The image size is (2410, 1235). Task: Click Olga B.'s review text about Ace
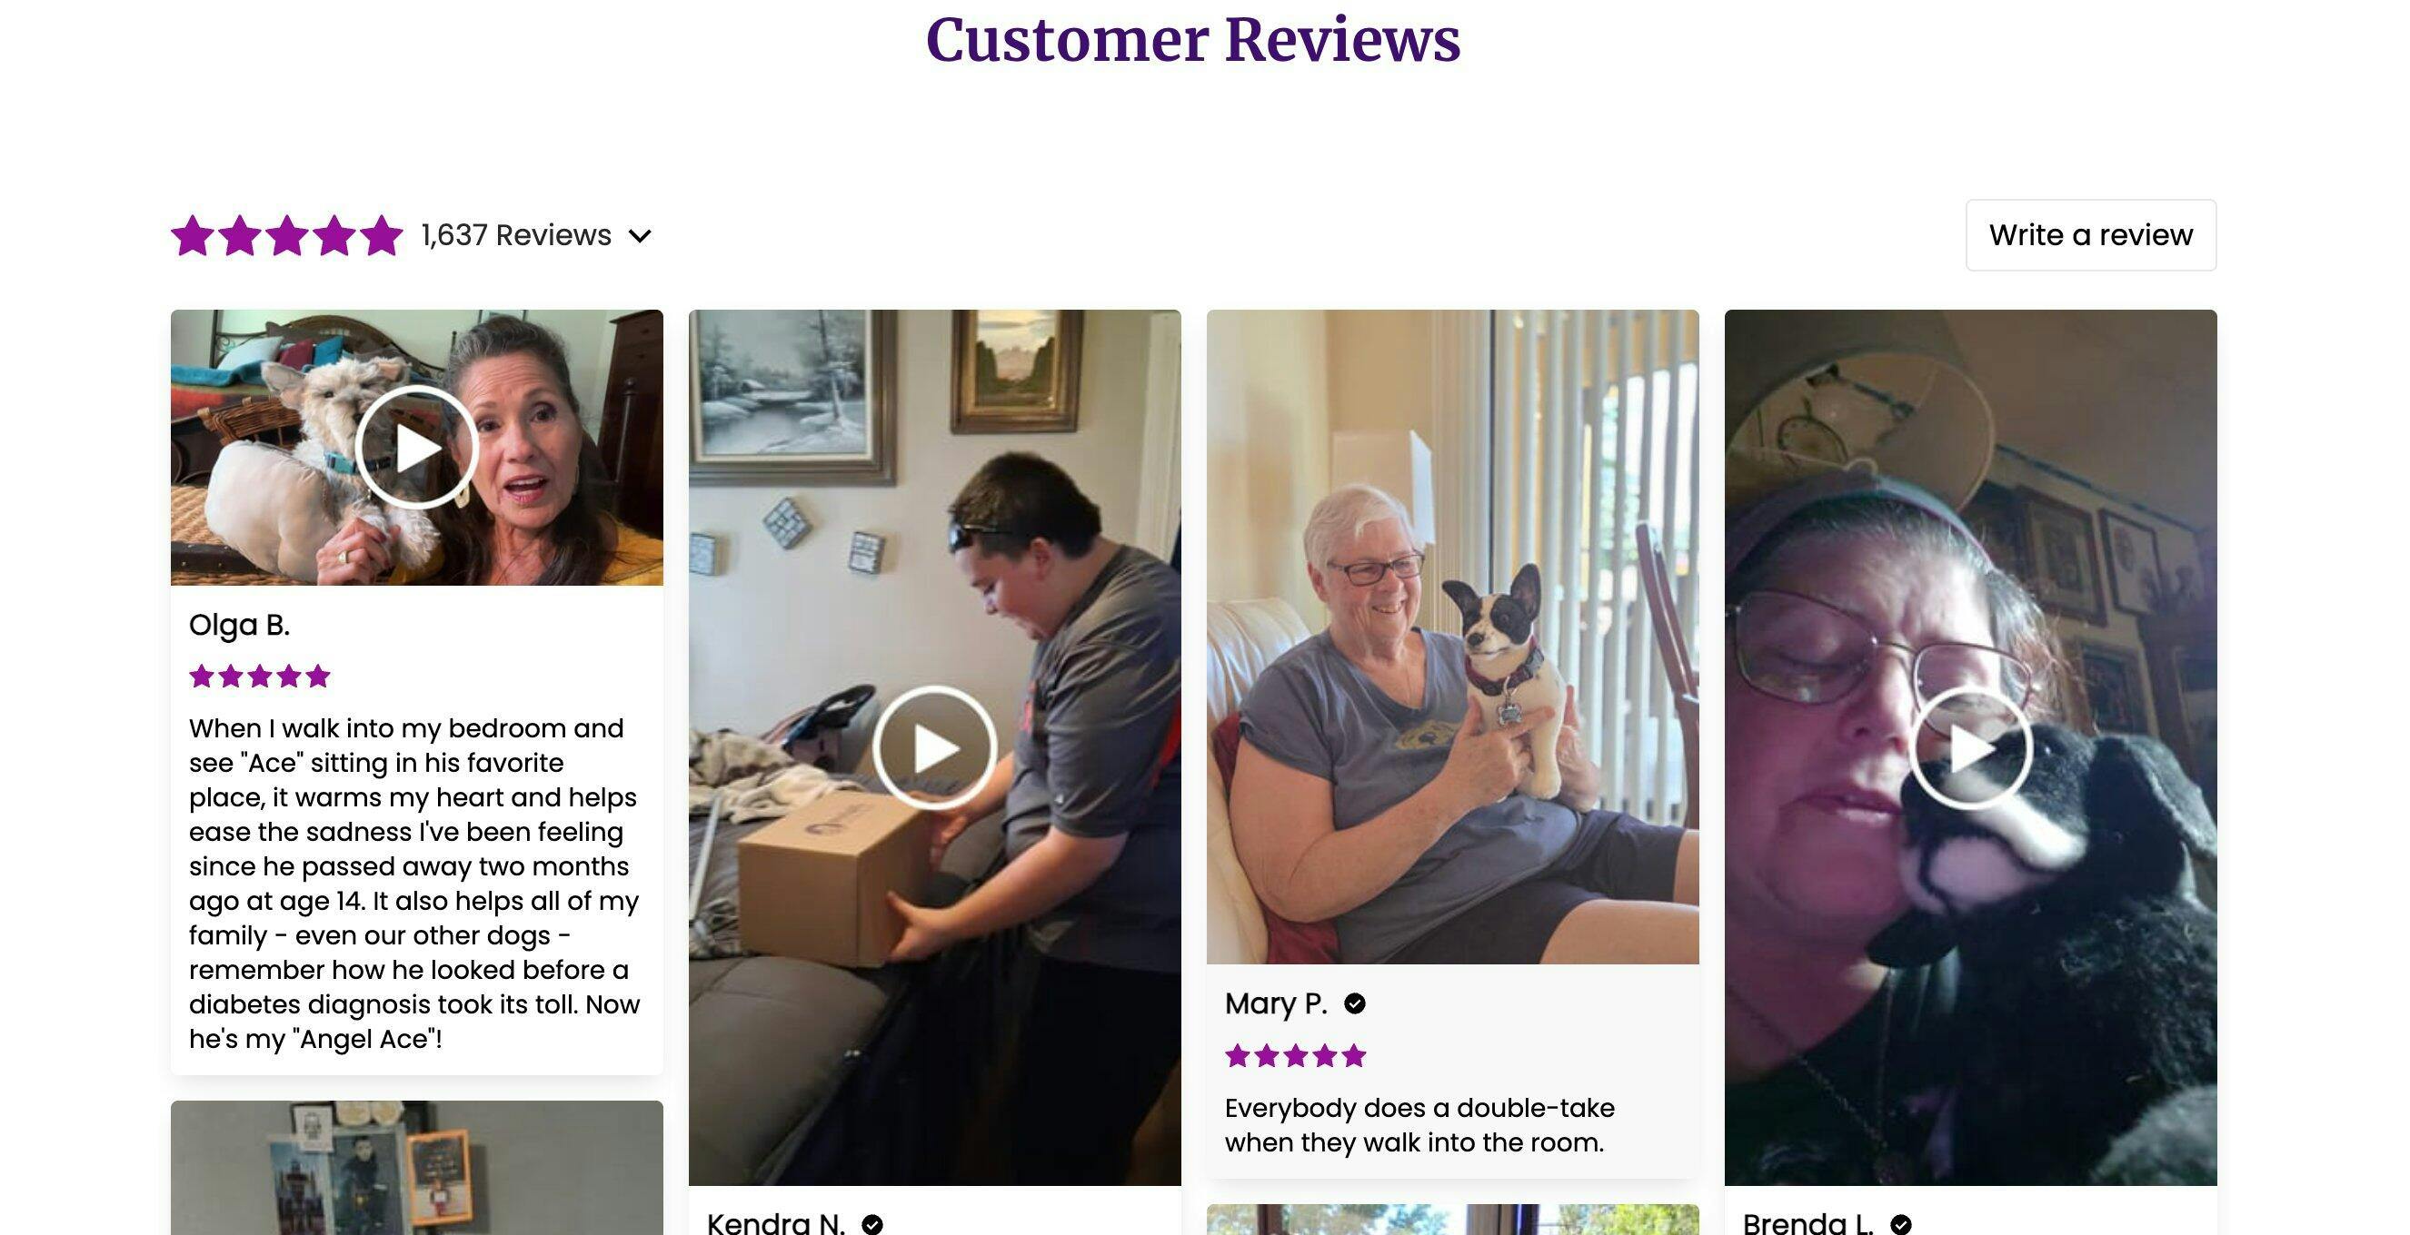[x=414, y=884]
